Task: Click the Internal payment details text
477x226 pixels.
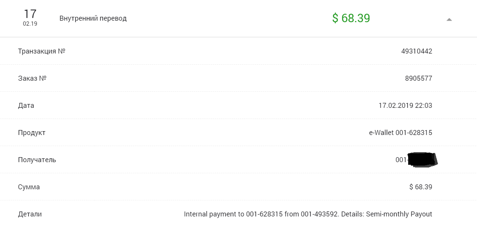Action: click(x=308, y=214)
